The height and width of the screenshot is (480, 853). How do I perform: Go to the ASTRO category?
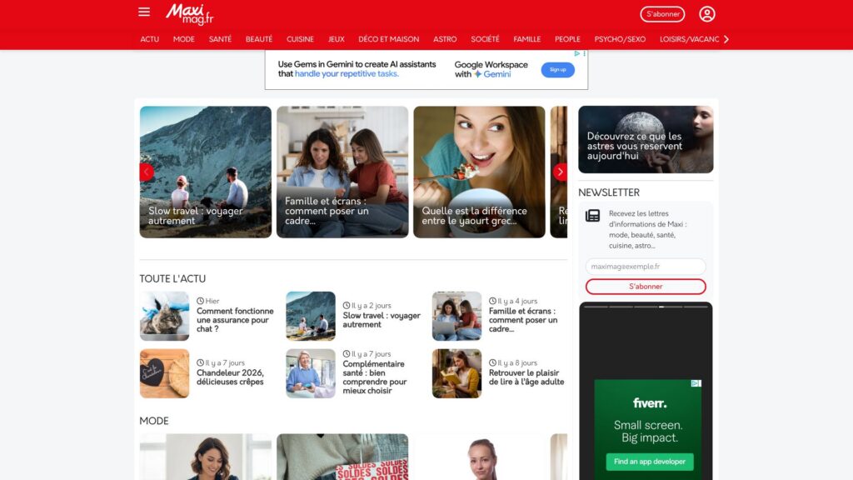coord(445,39)
